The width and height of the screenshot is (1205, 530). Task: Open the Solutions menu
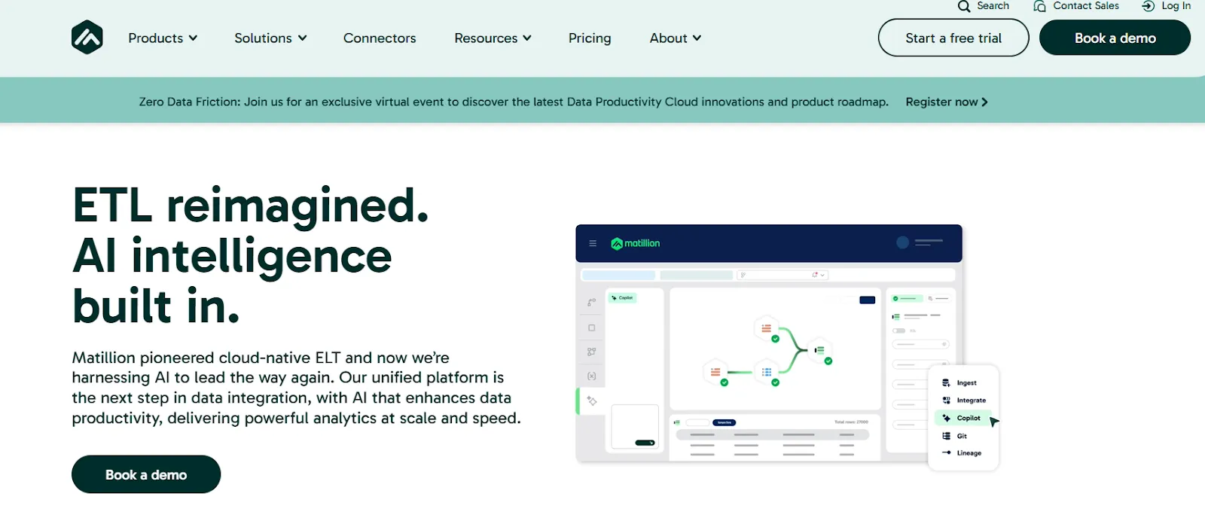pyautogui.click(x=270, y=38)
